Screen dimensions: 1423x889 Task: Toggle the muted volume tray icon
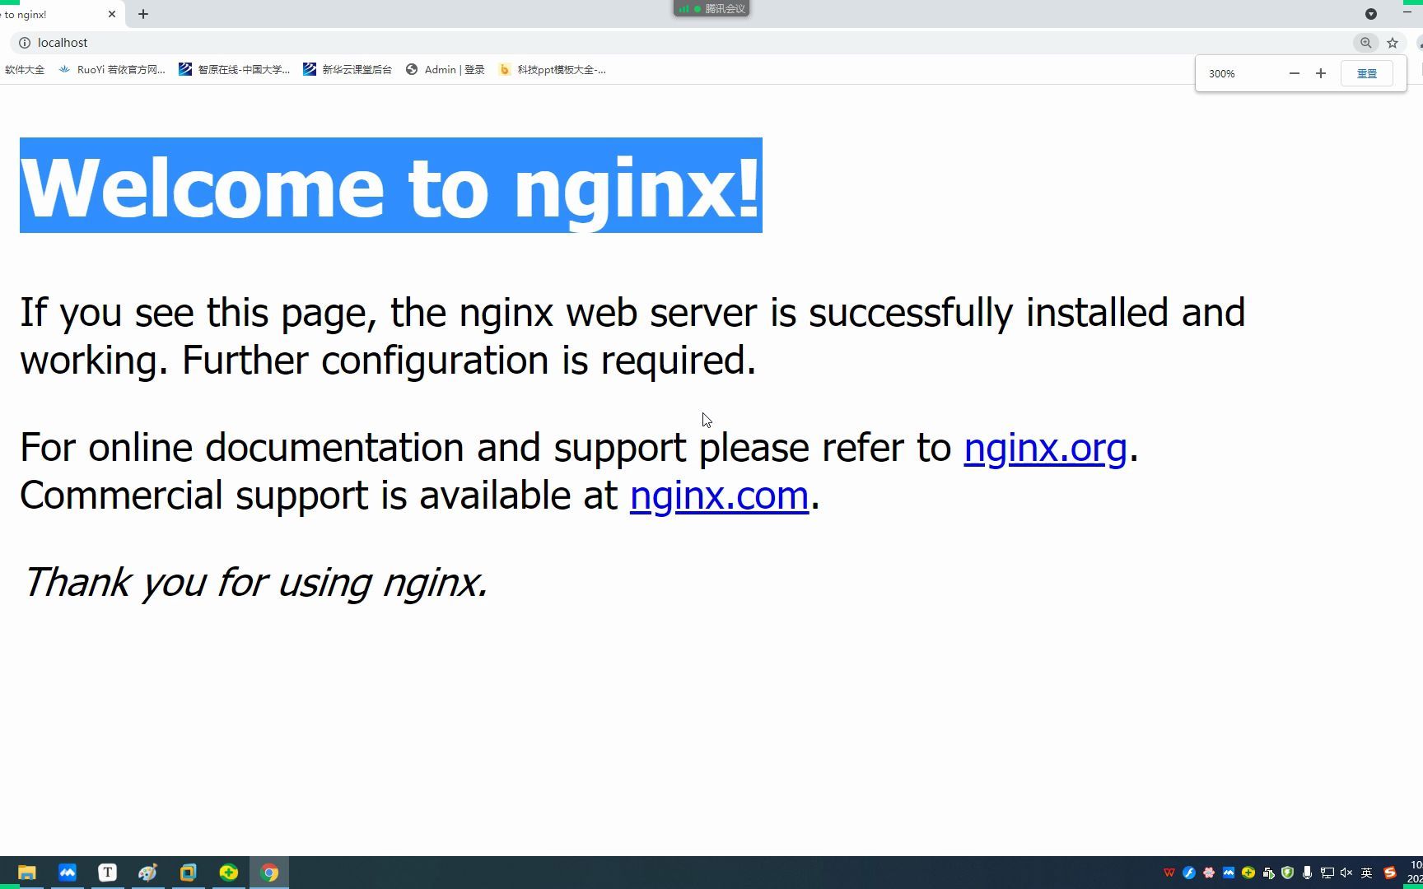pyautogui.click(x=1347, y=873)
